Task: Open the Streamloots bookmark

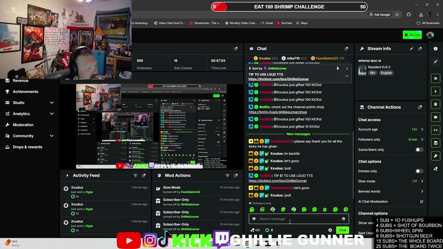Action: 205,23
